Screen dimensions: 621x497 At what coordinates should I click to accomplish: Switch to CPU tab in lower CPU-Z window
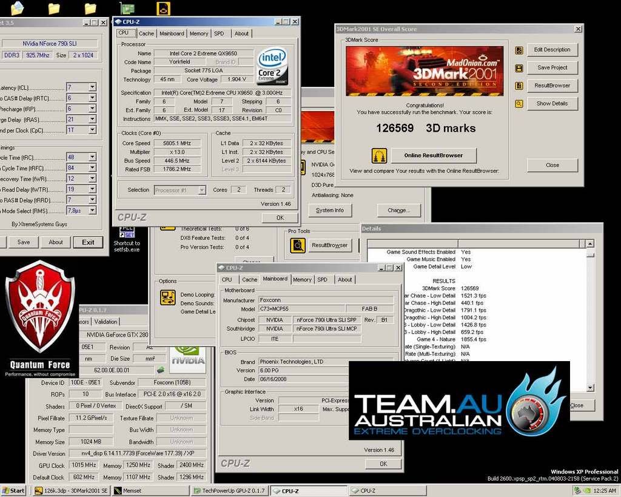[x=227, y=280]
